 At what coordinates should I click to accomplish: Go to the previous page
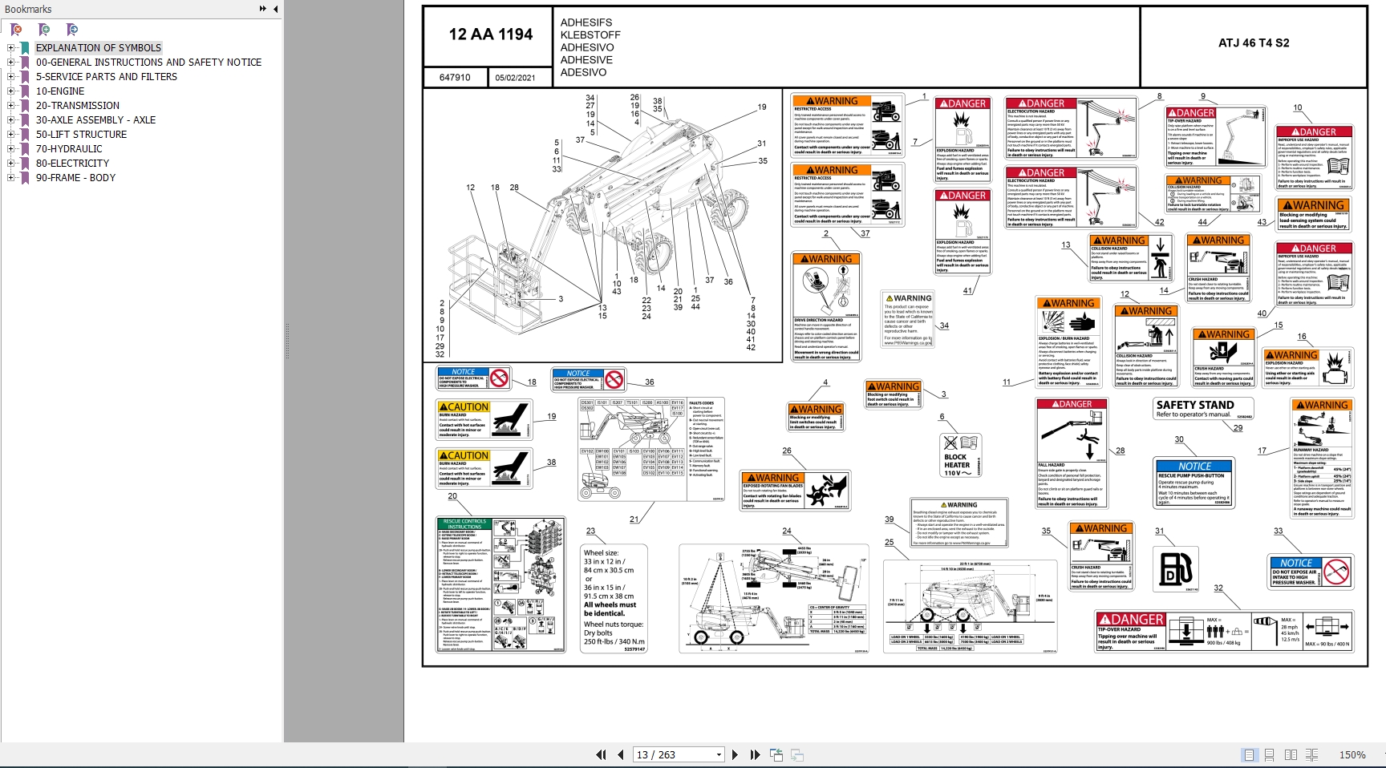click(x=620, y=754)
